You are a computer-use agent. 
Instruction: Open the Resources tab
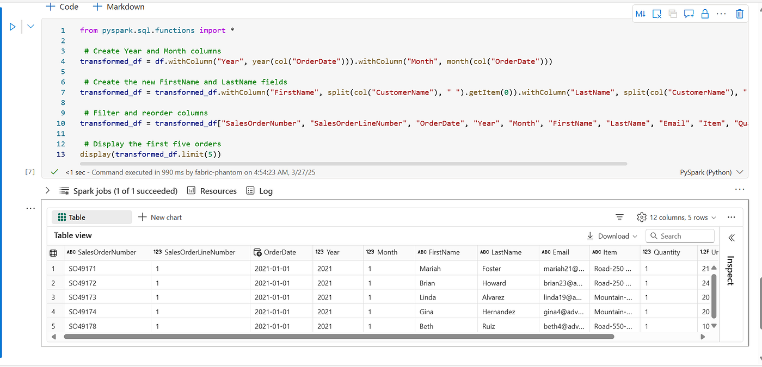pos(212,191)
